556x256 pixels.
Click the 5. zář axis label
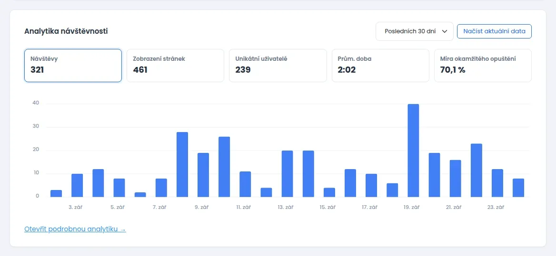coord(118,207)
